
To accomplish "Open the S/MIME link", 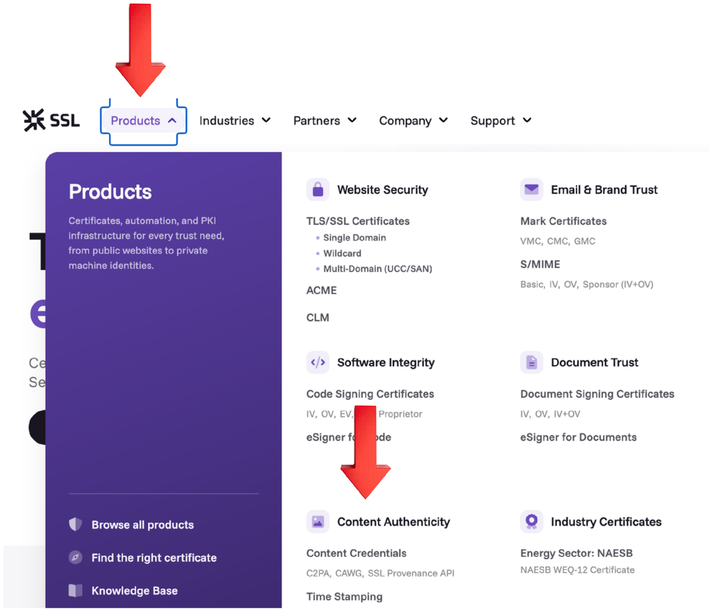I will 540,264.
